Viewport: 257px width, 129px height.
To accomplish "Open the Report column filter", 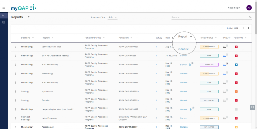I will tap(191, 36).
